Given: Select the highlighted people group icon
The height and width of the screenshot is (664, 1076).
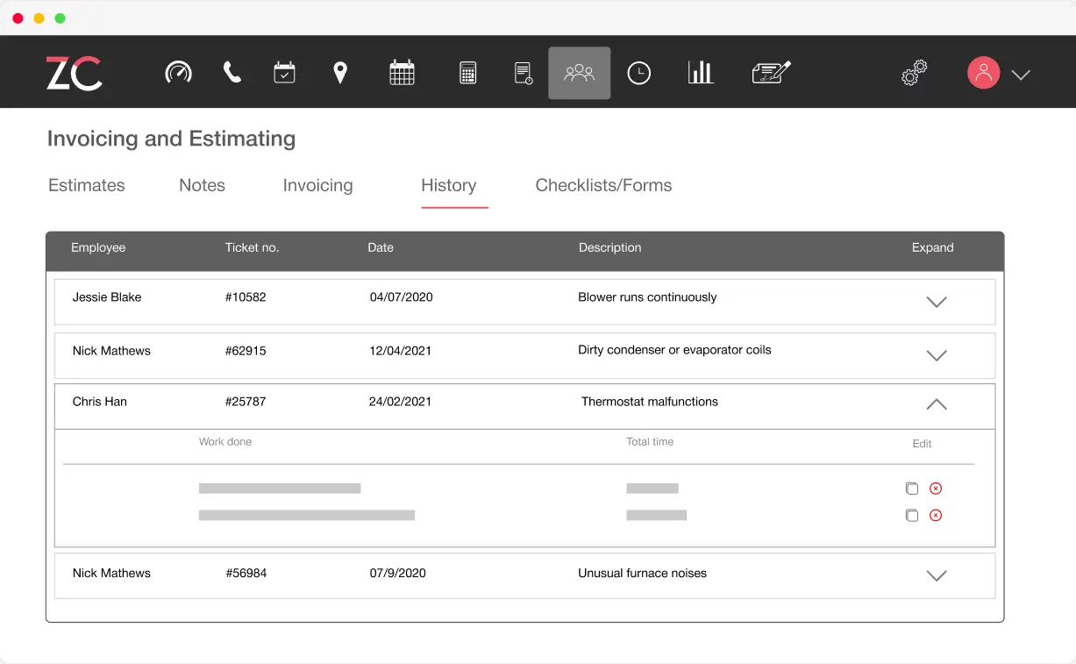Looking at the screenshot, I should [580, 73].
